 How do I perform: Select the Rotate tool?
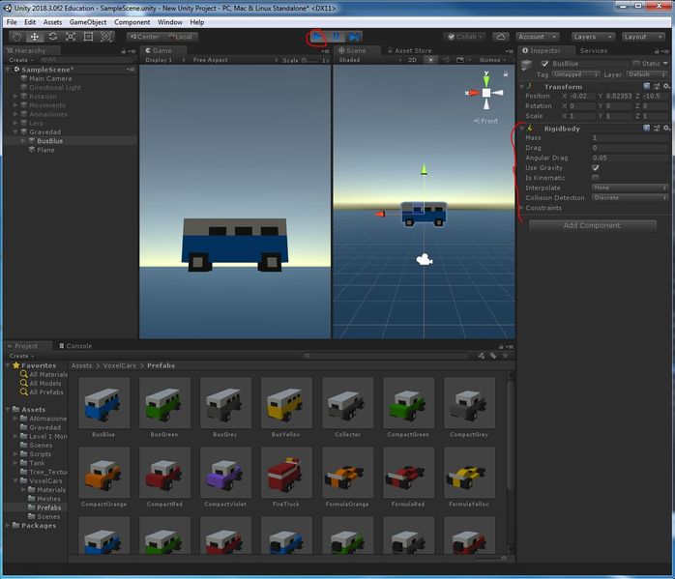click(x=52, y=37)
